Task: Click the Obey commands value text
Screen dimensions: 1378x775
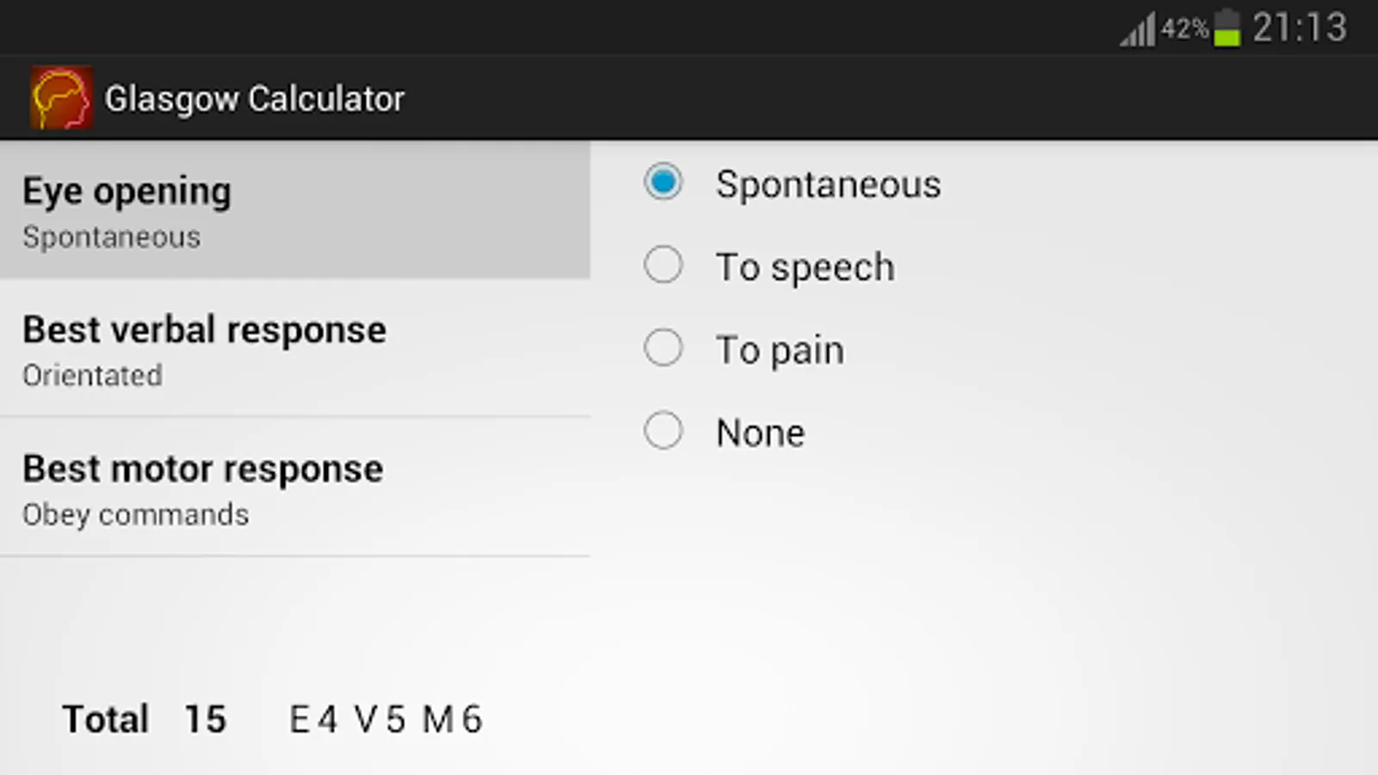Action: tap(135, 515)
